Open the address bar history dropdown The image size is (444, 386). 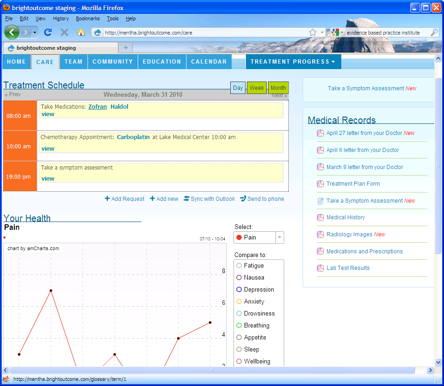pos(322,32)
